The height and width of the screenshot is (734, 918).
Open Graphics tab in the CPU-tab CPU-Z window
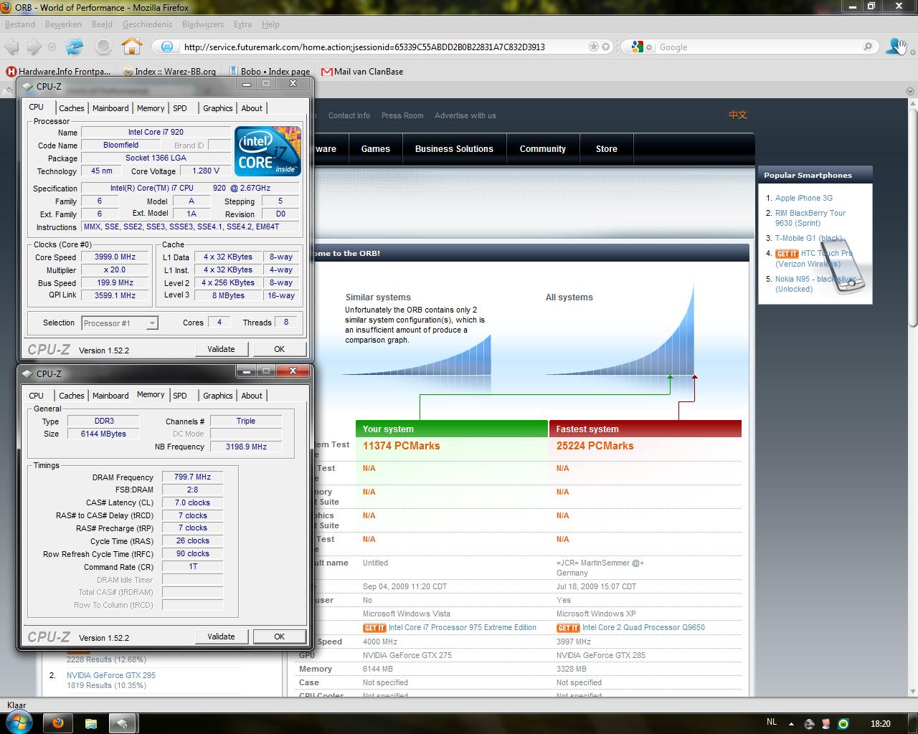[217, 108]
